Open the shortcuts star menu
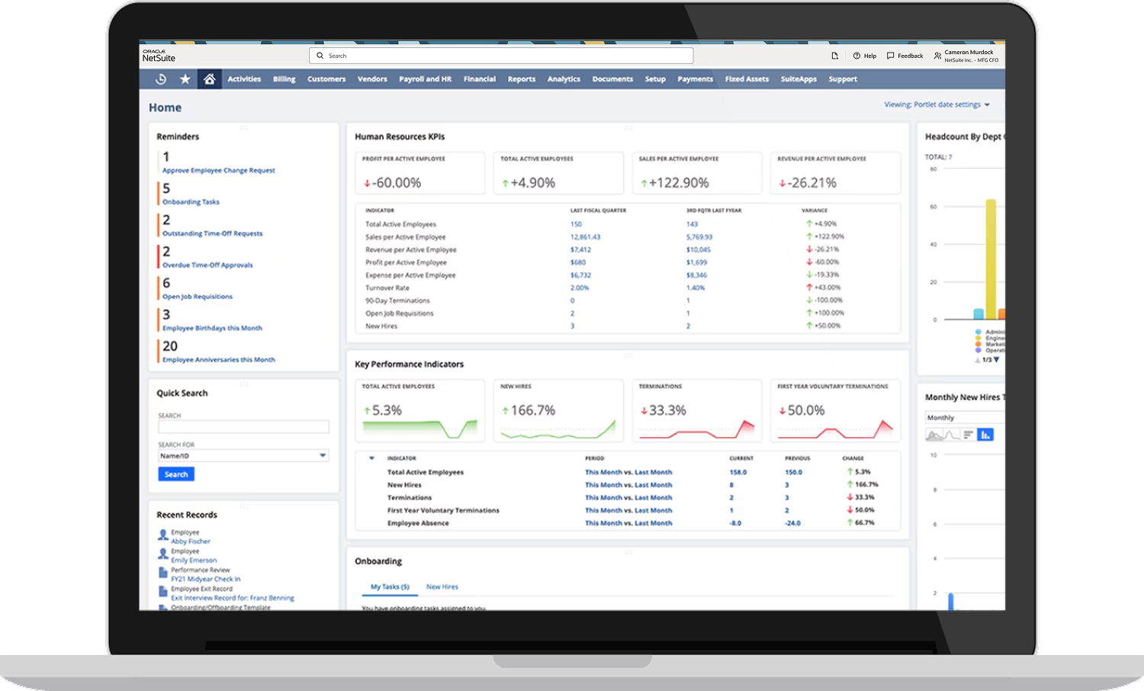Viewport: 1144px width, 691px height. click(x=185, y=79)
